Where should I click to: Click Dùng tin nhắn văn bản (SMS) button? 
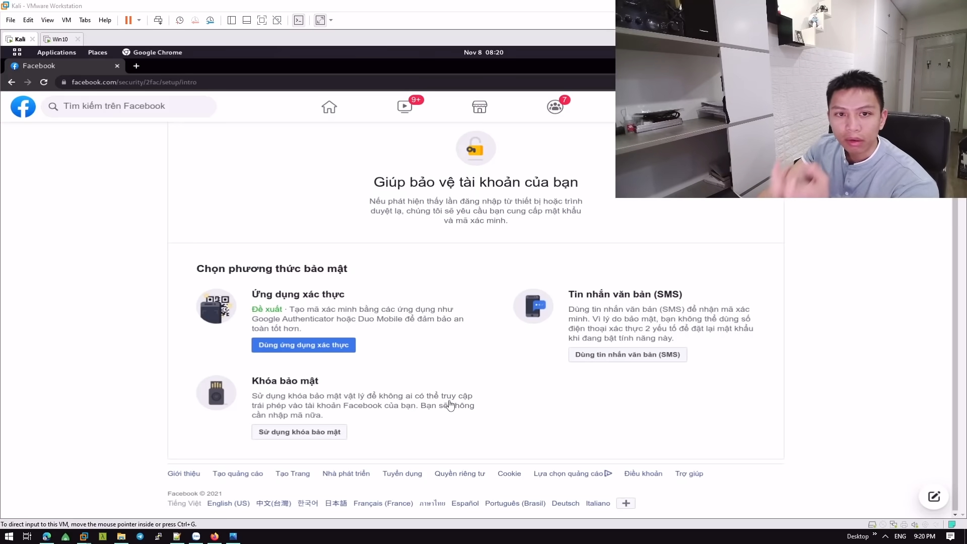628,355
